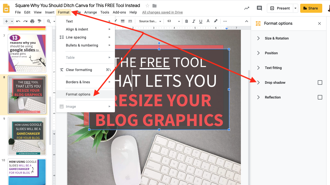Click the blue ruler indent marker

click(x=226, y=28)
